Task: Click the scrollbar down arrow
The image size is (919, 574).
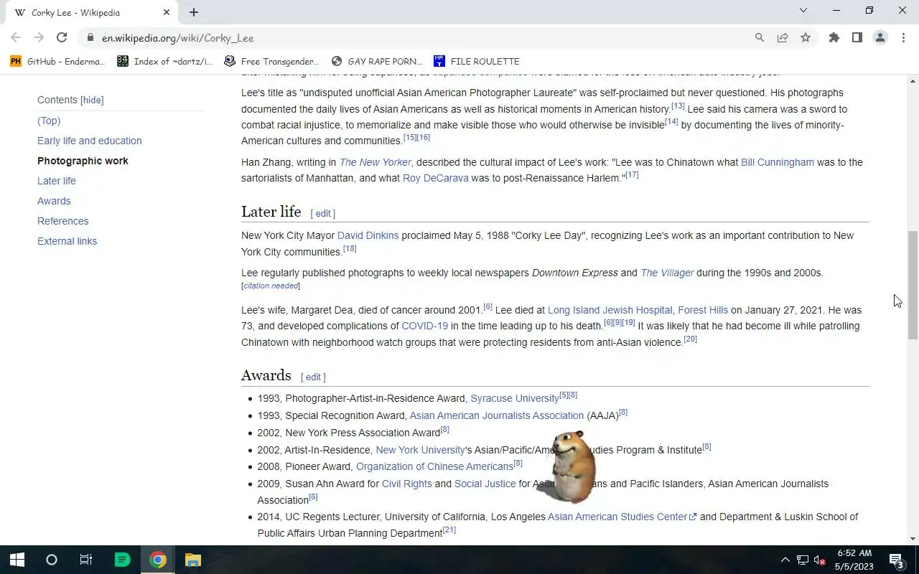Action: pyautogui.click(x=913, y=539)
